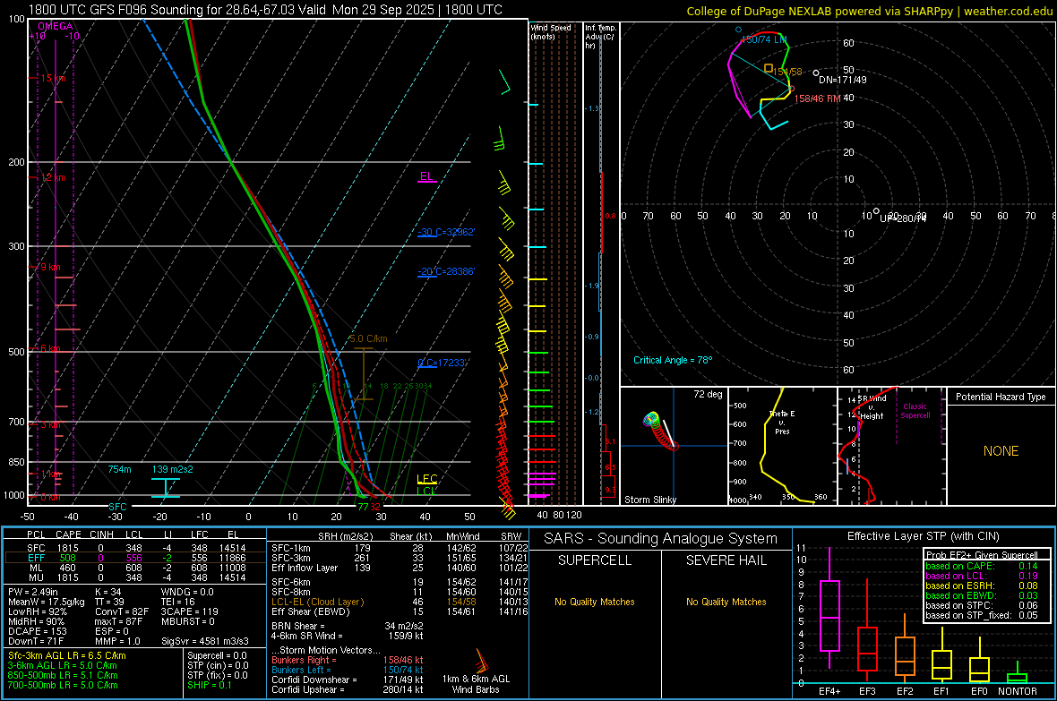The width and height of the screenshot is (1057, 701).
Task: Click the 850-500mb LR = 5.1 C/km line
Action: (x=63, y=675)
